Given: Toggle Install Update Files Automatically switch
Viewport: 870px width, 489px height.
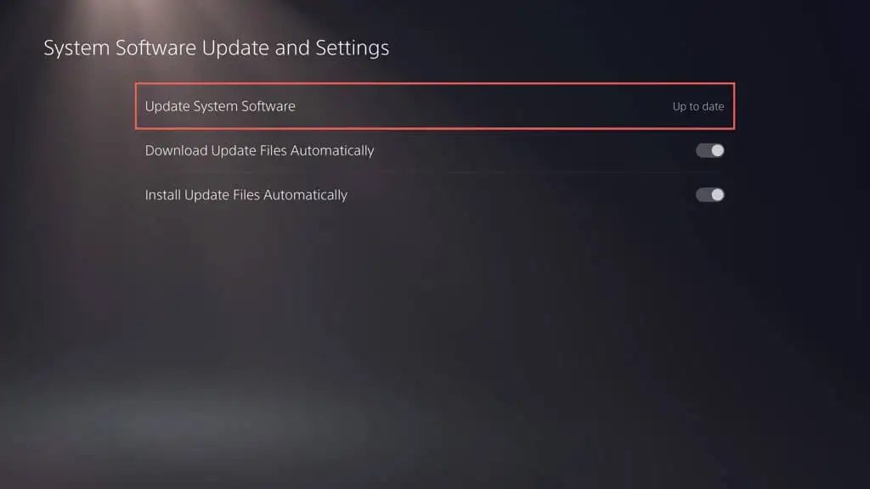Looking at the screenshot, I should pyautogui.click(x=709, y=194).
